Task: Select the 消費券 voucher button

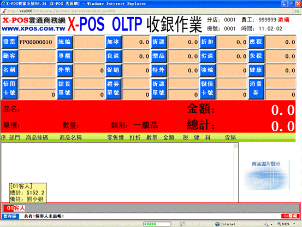Action: pyautogui.click(x=256, y=89)
